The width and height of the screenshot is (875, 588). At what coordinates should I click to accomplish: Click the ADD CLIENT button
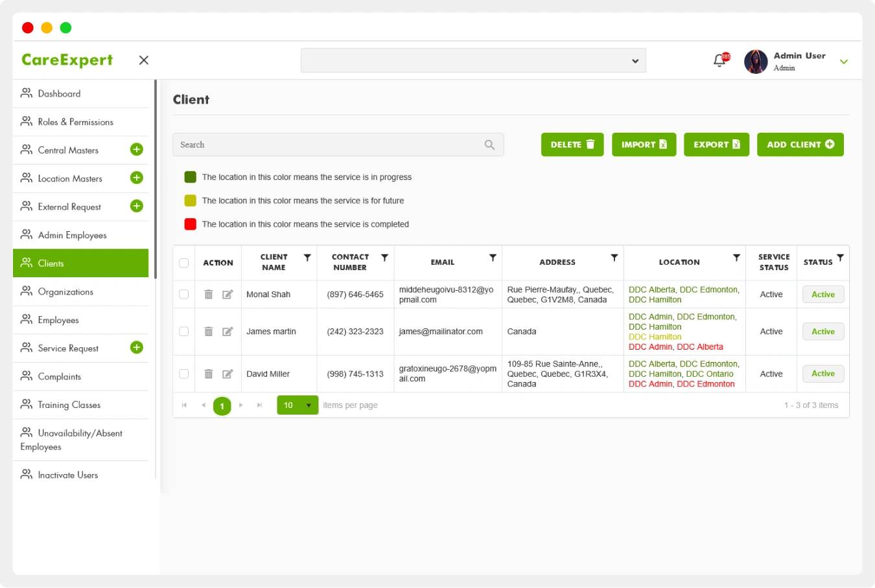tap(800, 144)
